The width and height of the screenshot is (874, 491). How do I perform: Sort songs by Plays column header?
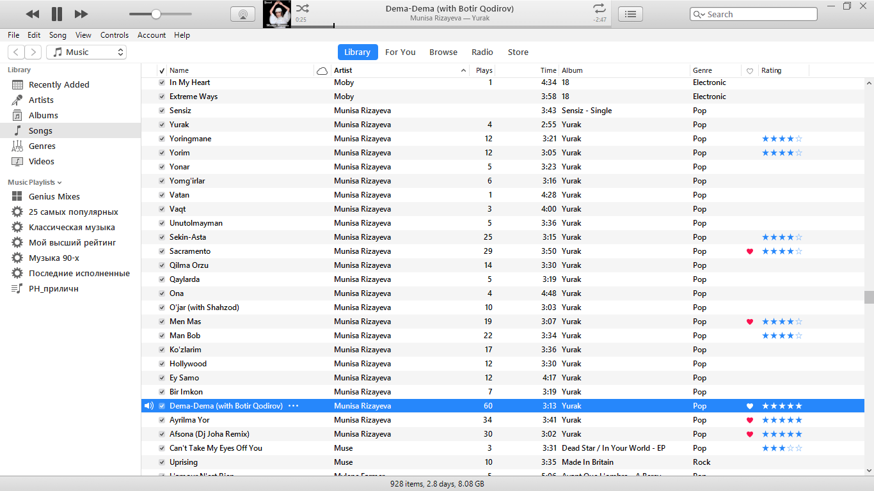[482, 70]
